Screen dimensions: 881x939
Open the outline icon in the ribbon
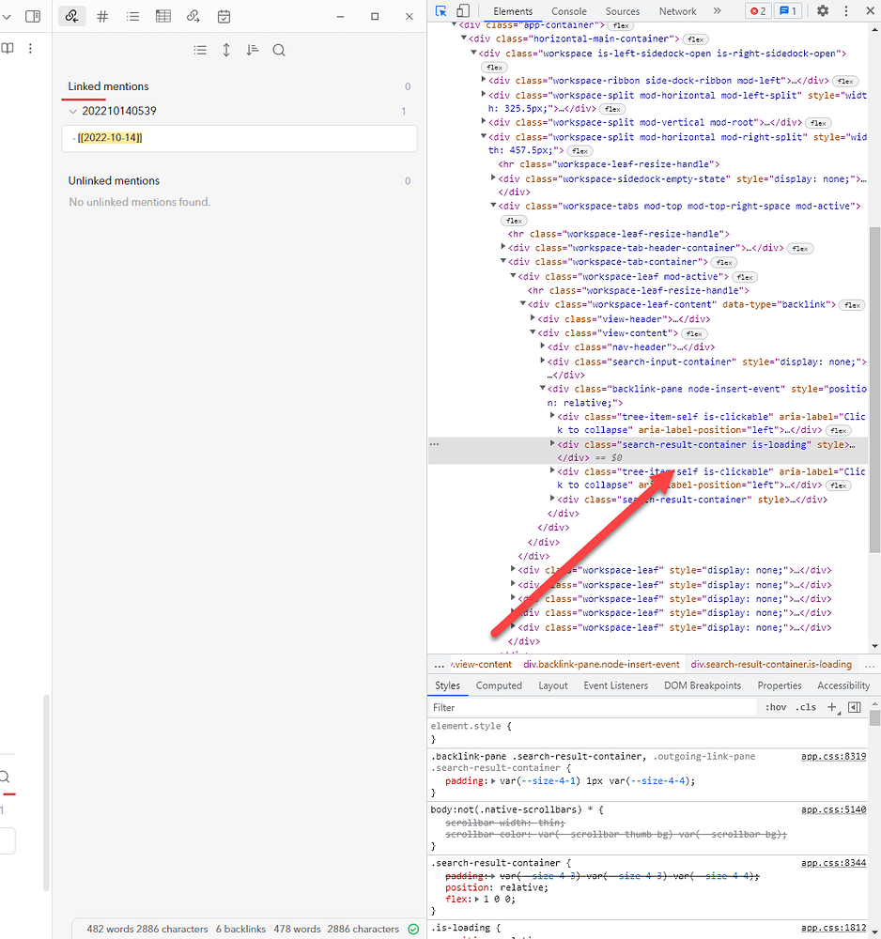[x=132, y=16]
